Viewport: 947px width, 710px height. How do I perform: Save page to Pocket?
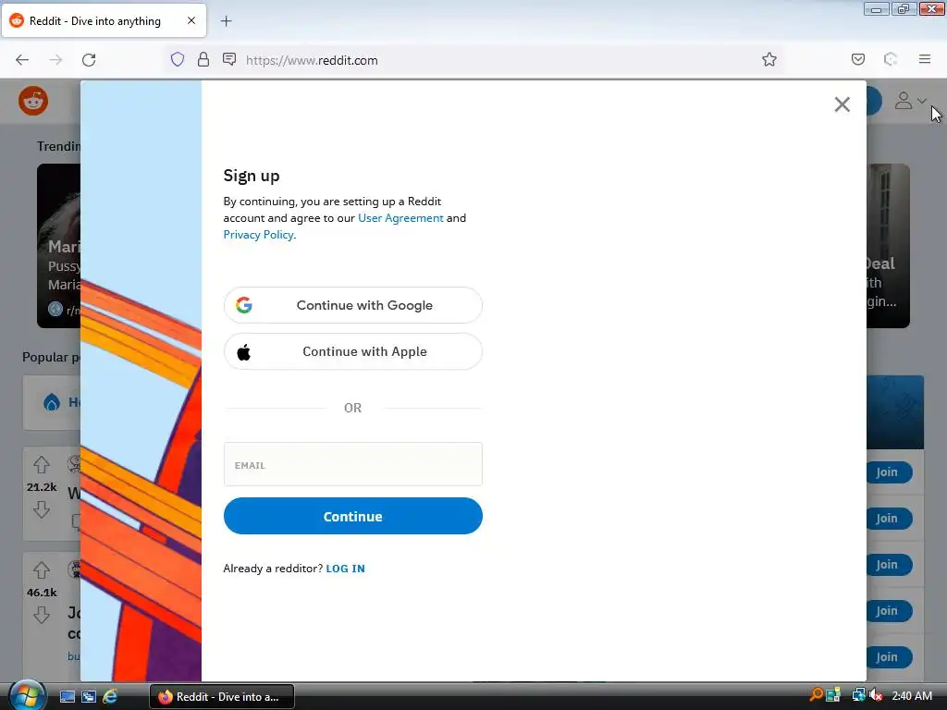pyautogui.click(x=857, y=59)
